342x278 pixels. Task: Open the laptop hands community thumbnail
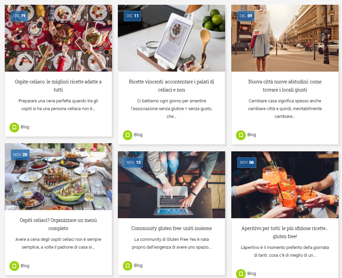(172, 185)
